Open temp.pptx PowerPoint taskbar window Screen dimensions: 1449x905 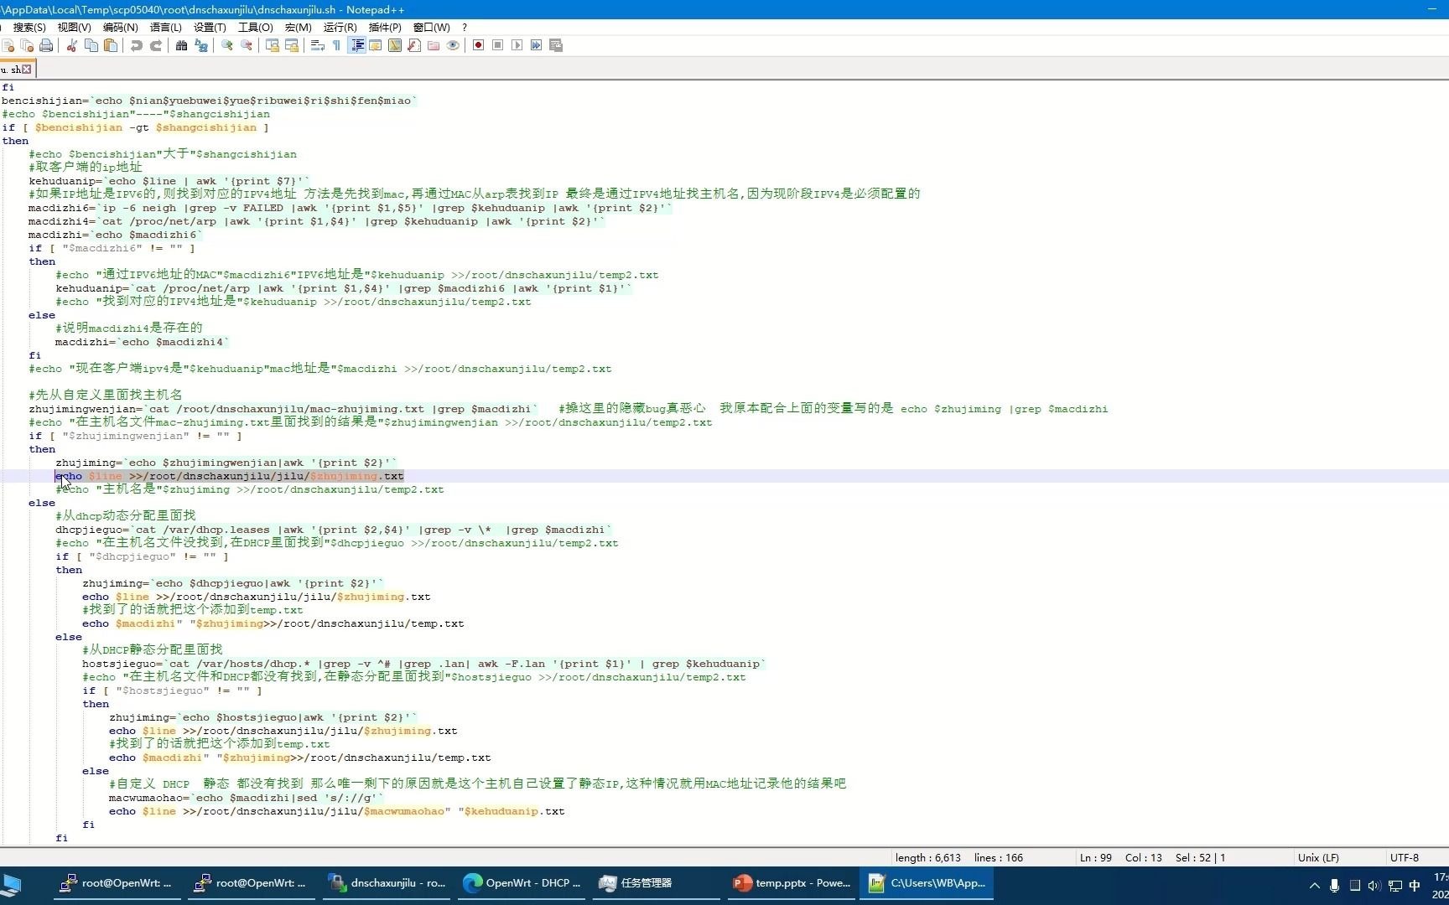click(x=792, y=883)
